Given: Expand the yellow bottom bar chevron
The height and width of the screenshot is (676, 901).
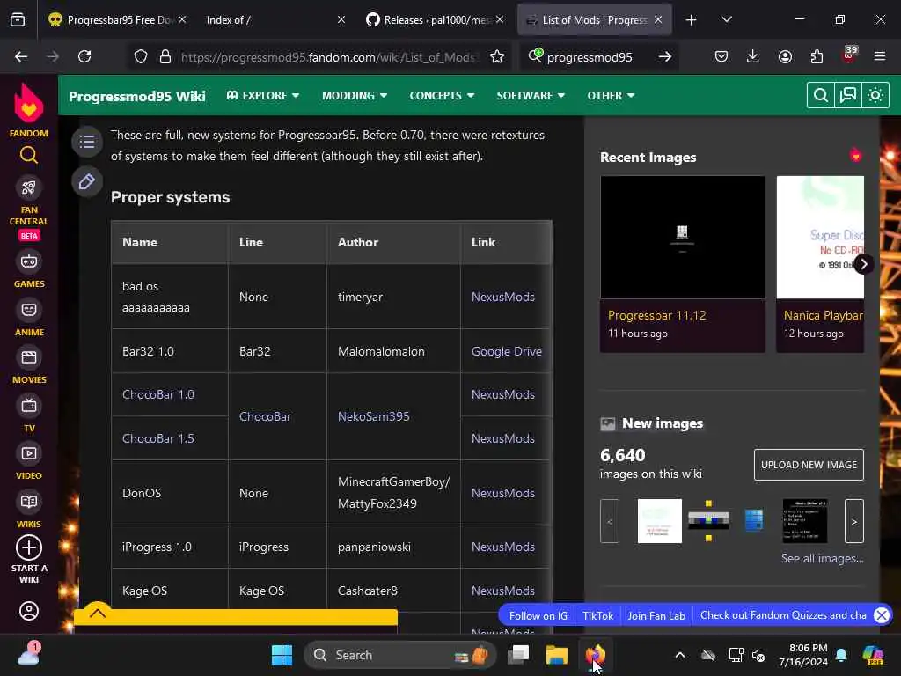Looking at the screenshot, I should [98, 613].
